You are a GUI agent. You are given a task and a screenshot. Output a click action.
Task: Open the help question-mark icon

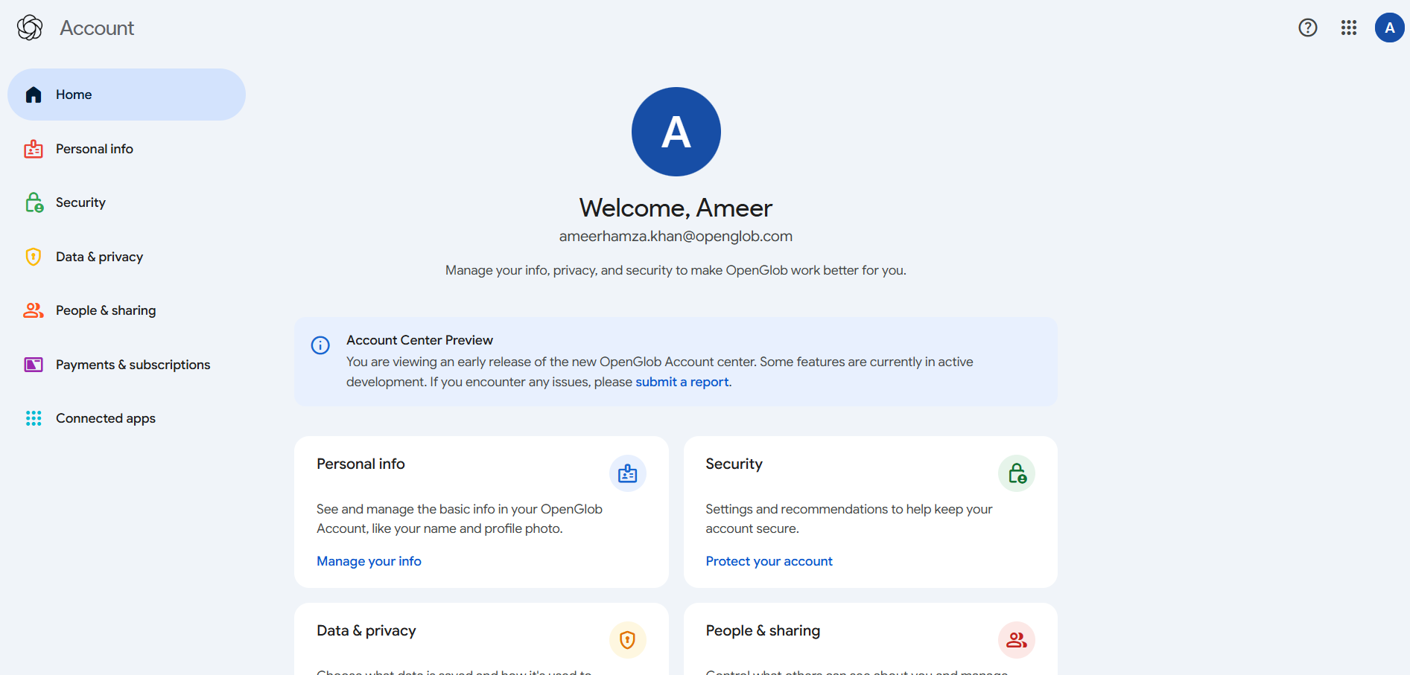click(x=1308, y=28)
